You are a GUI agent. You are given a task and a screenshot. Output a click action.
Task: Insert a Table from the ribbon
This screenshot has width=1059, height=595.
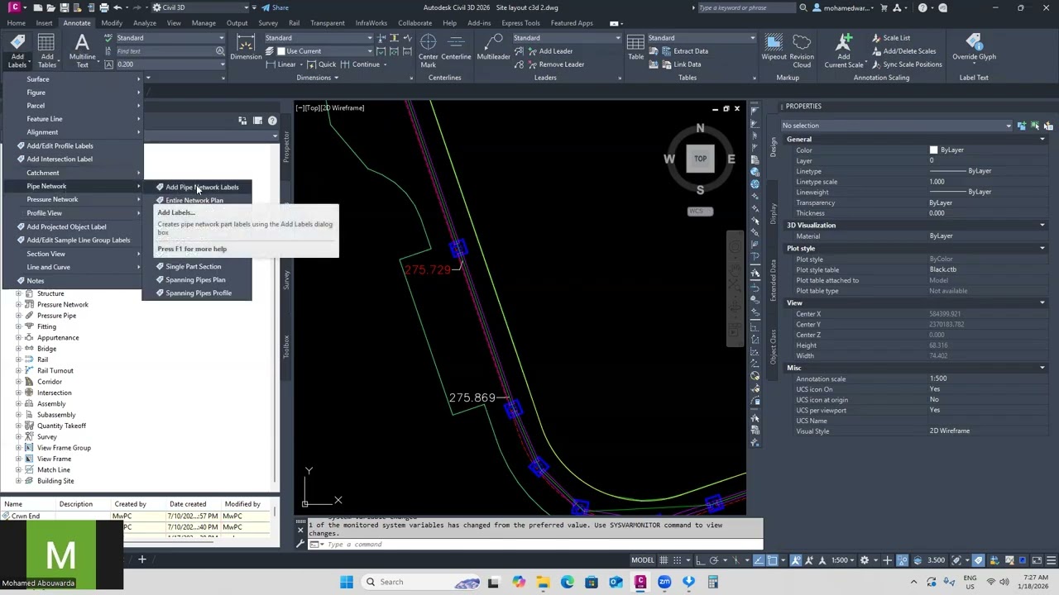coord(635,48)
